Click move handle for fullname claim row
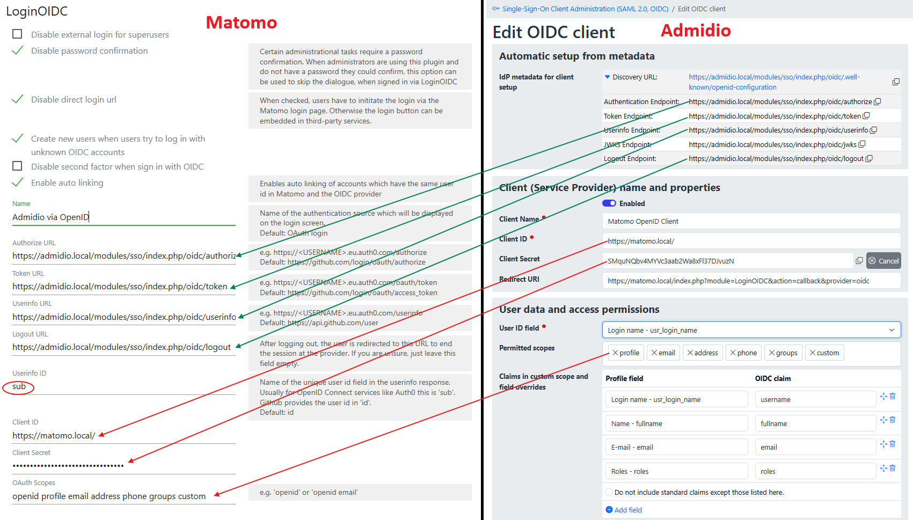This screenshot has height=520, width=913. pyautogui.click(x=883, y=420)
